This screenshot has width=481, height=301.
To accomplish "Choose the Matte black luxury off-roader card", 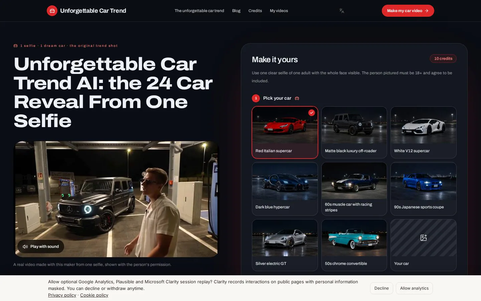I will coord(354,132).
